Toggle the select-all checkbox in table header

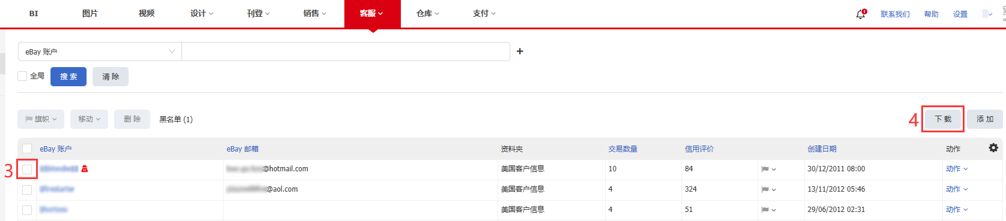[27, 149]
